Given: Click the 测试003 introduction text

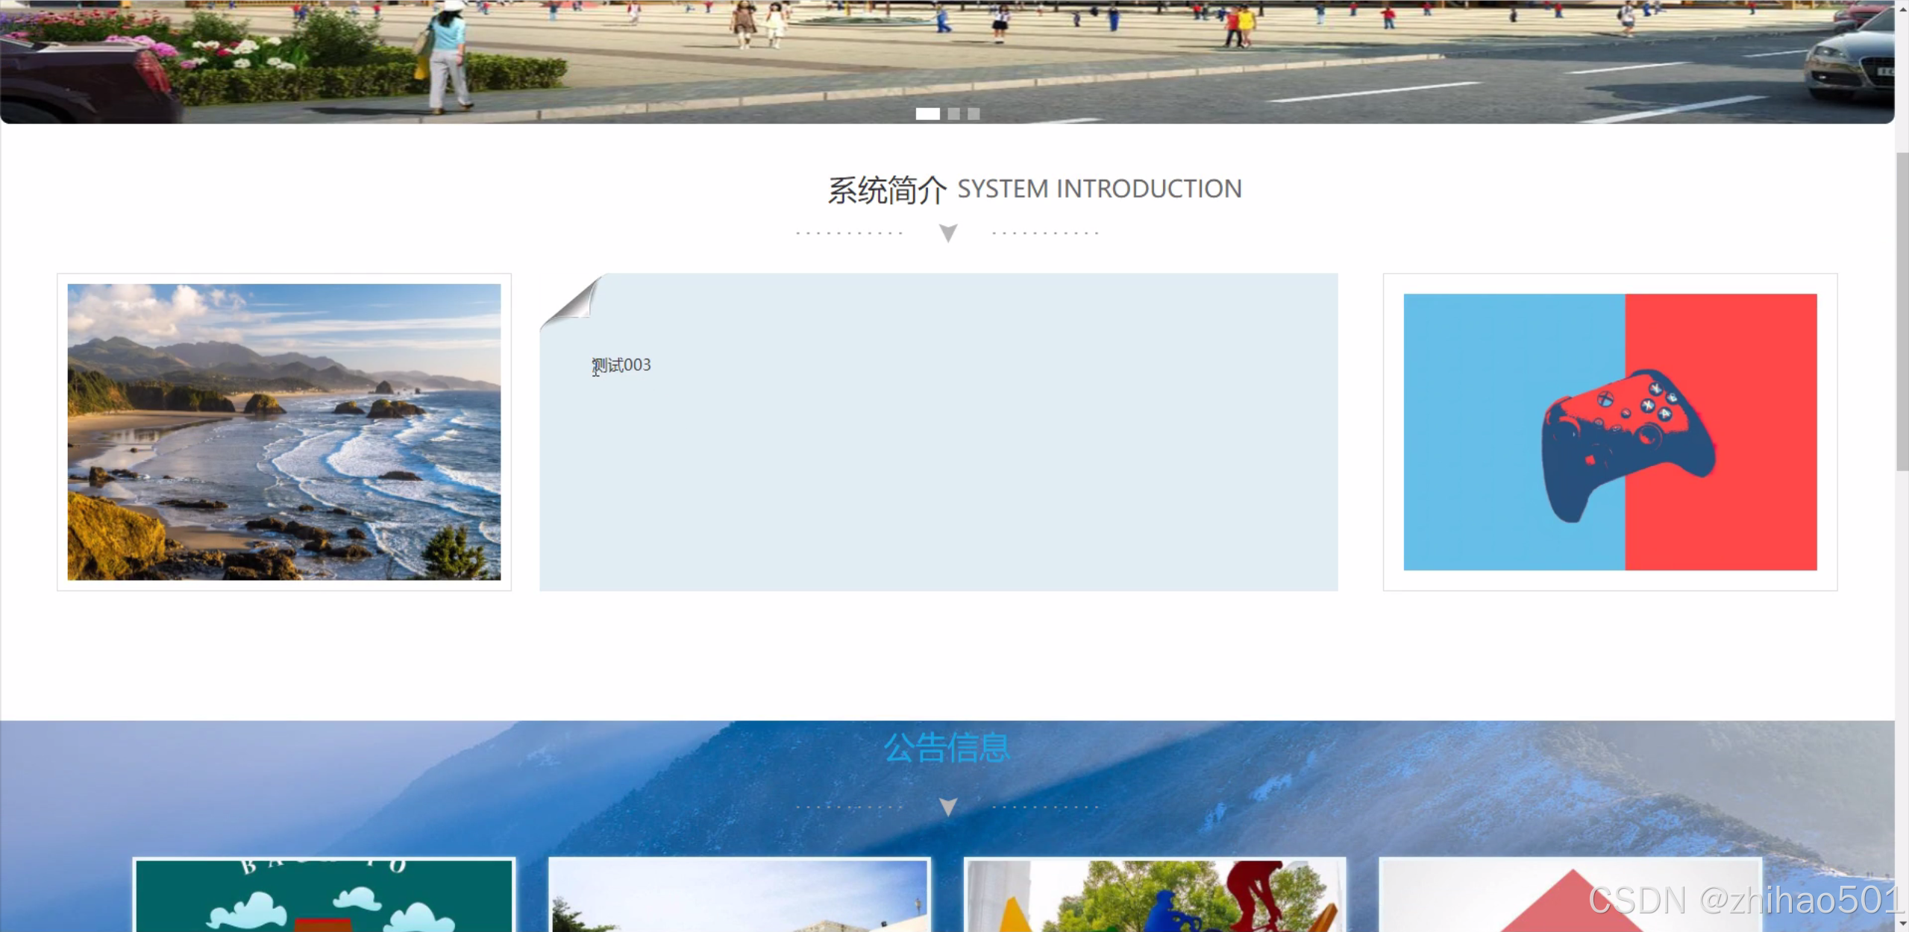Looking at the screenshot, I should 621,365.
